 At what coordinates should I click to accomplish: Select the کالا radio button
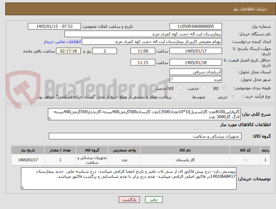tap(224, 88)
